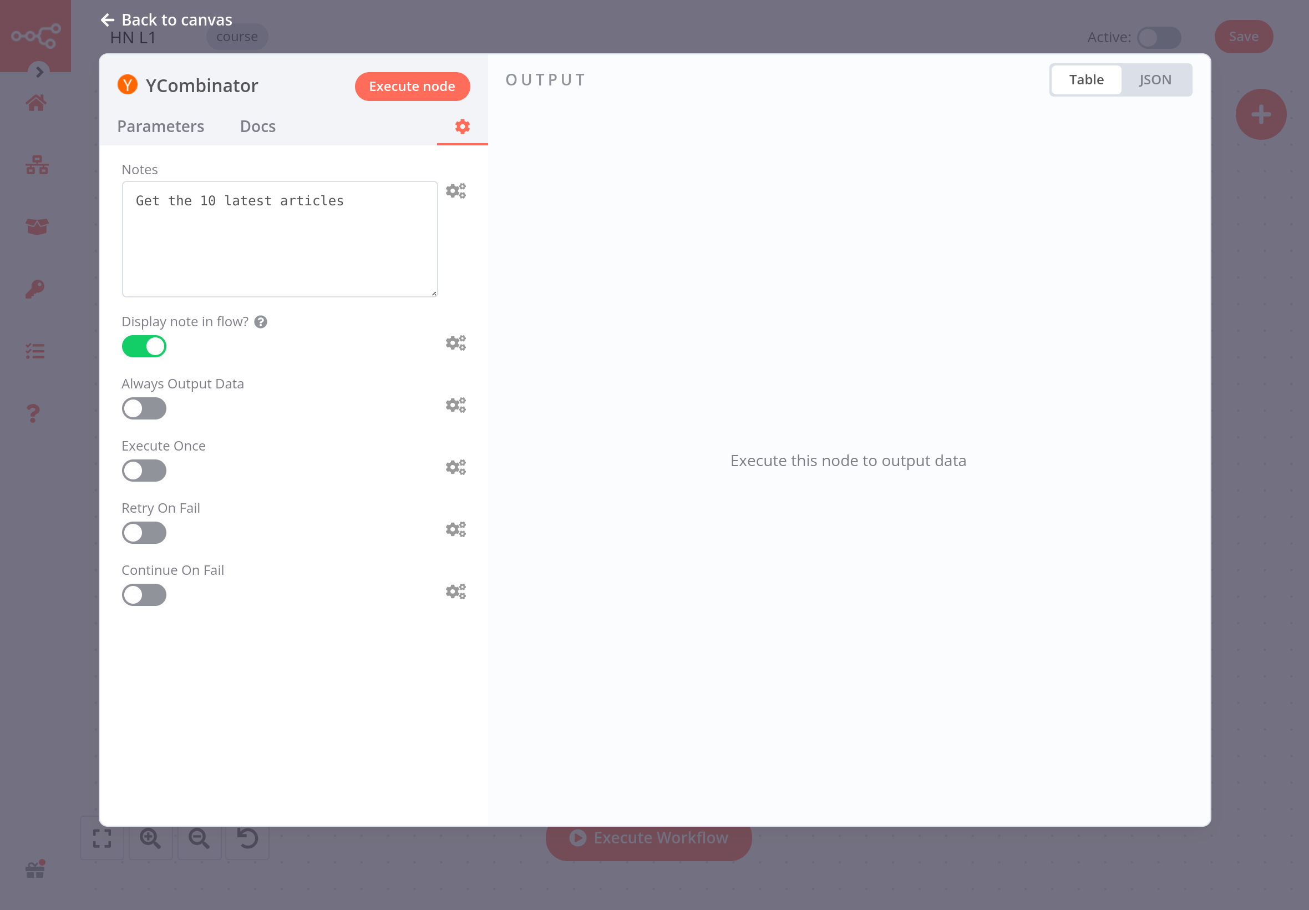Enable the Always Output Data toggle
Screen dimensions: 1309x910
(144, 409)
